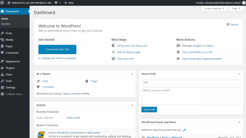Click the Collapse menu label

coord(14,94)
